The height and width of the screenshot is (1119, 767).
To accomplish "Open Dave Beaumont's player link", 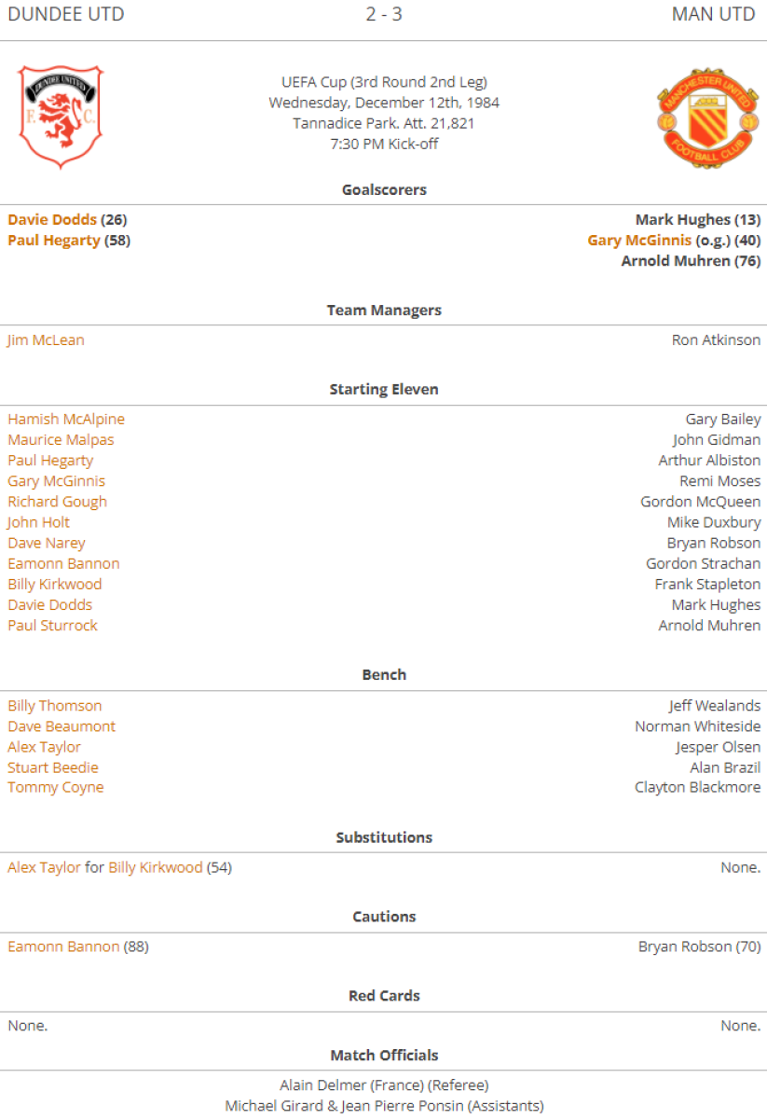I will click(x=62, y=726).
